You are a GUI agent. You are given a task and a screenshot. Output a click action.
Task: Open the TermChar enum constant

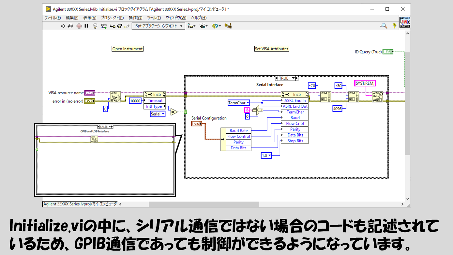click(x=239, y=103)
